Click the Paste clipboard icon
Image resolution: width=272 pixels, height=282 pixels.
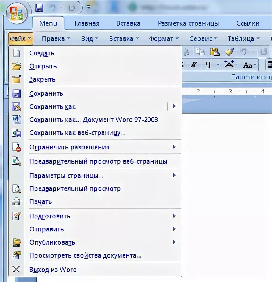[x=215, y=51]
